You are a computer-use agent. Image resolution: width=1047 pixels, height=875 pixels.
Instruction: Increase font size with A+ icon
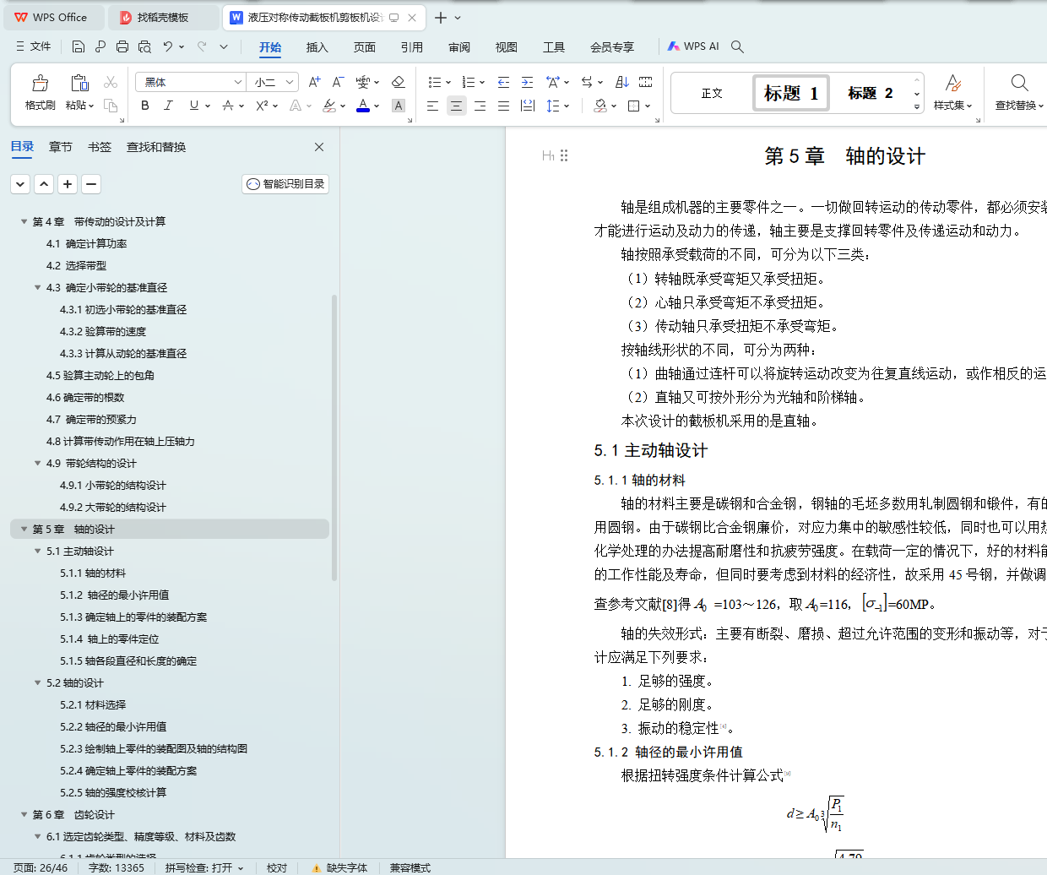click(x=314, y=82)
